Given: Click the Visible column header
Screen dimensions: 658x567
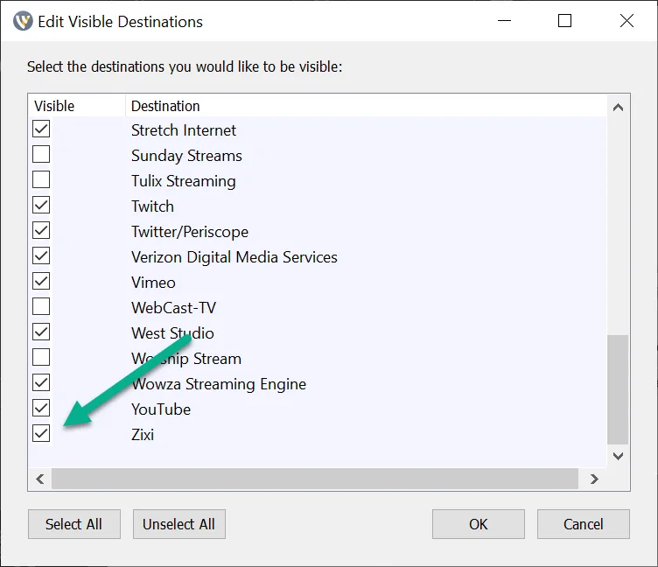Looking at the screenshot, I should click(77, 106).
